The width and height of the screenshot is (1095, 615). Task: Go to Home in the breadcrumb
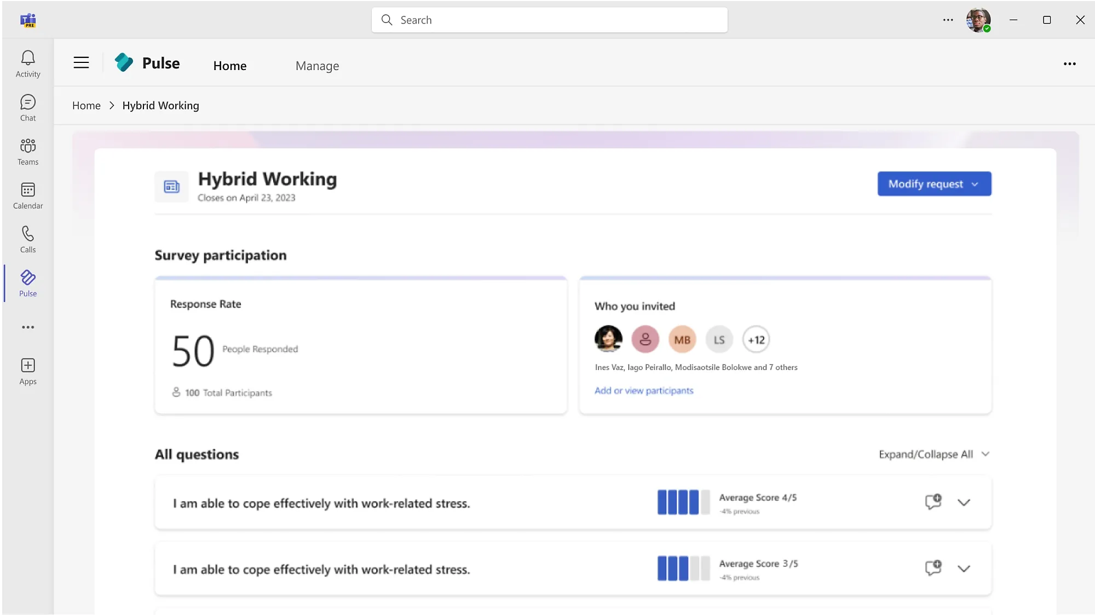pos(87,106)
